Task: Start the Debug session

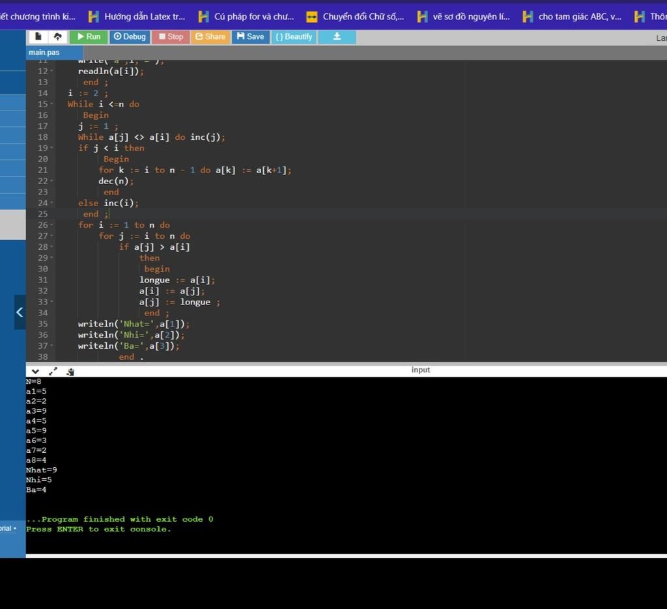Action: tap(130, 36)
